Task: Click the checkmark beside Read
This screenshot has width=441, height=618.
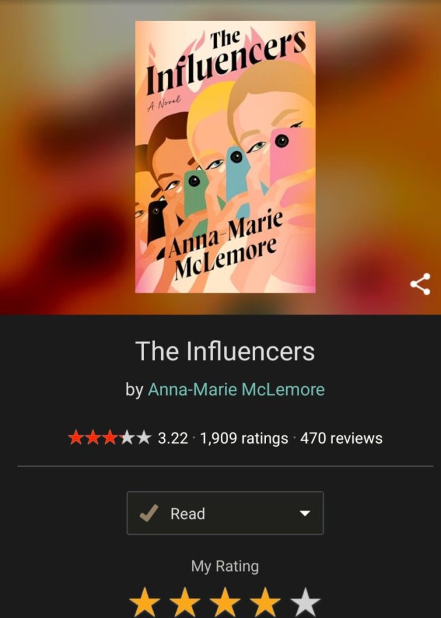Action: click(x=149, y=513)
